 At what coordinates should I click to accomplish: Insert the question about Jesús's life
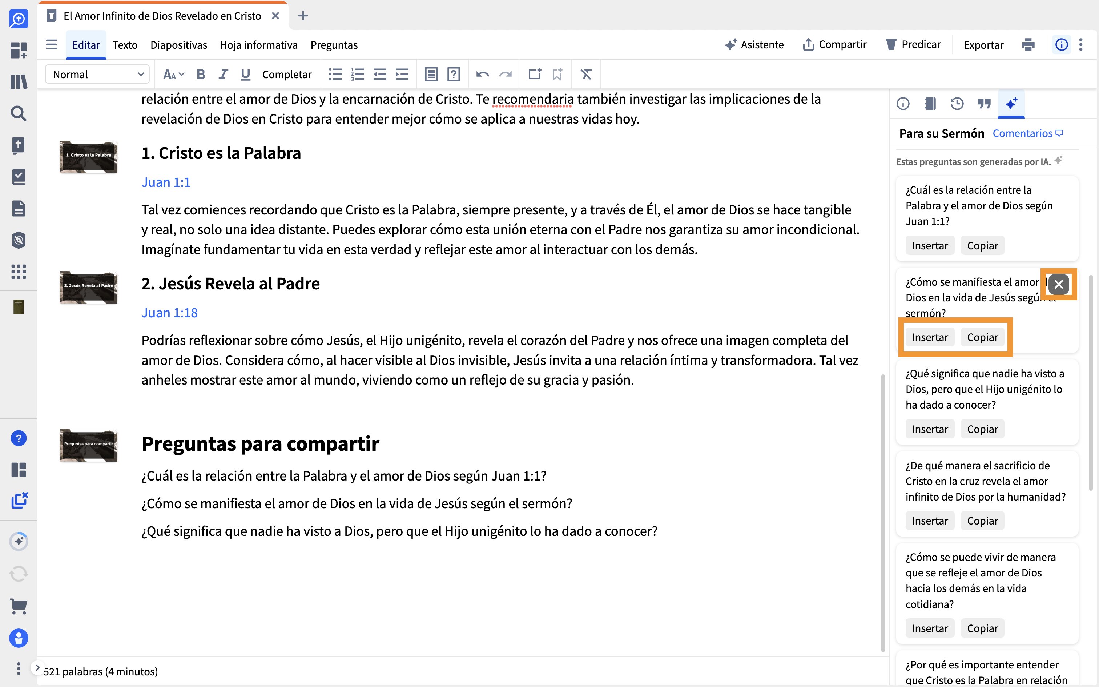pos(930,337)
